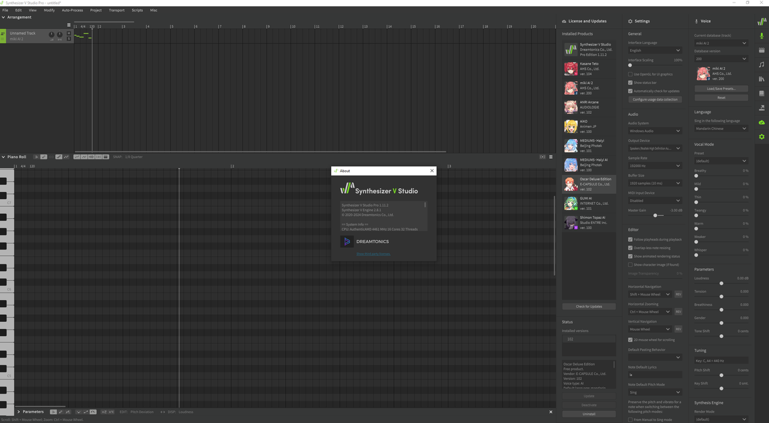Mute Unnamed Track with M button
Image resolution: width=769 pixels, height=423 pixels.
(69, 33)
